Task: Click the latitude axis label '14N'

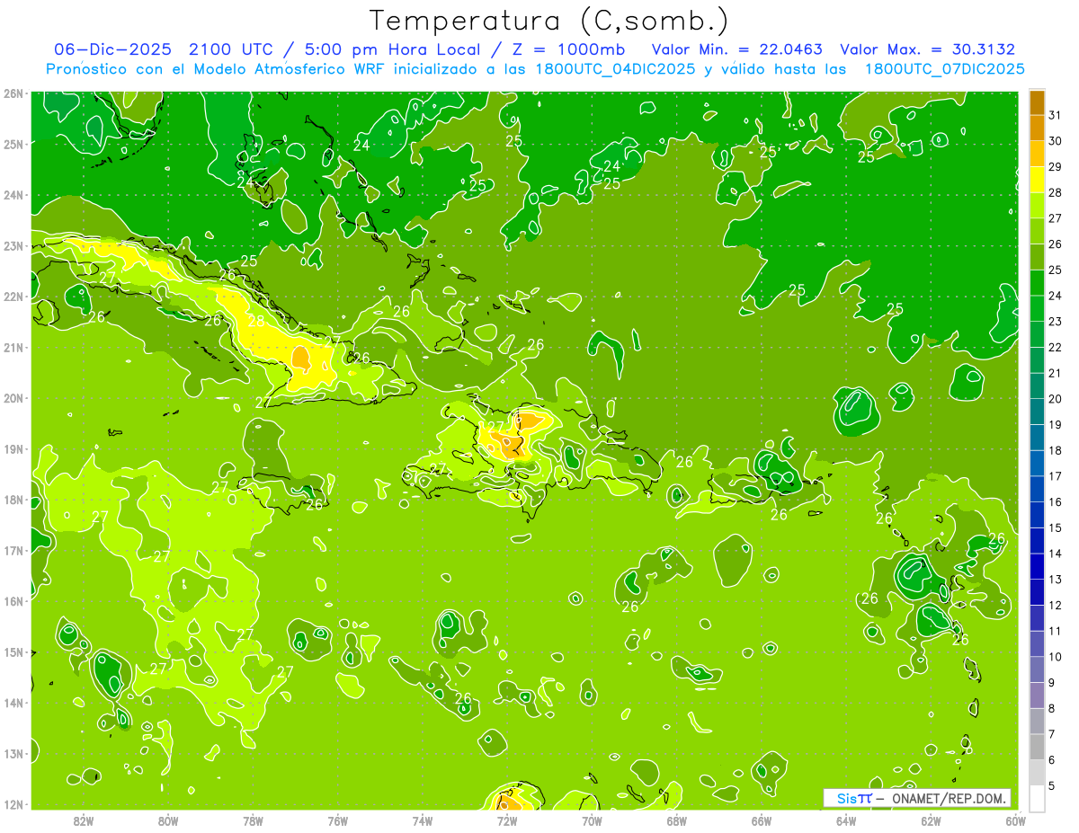Action: (13, 703)
